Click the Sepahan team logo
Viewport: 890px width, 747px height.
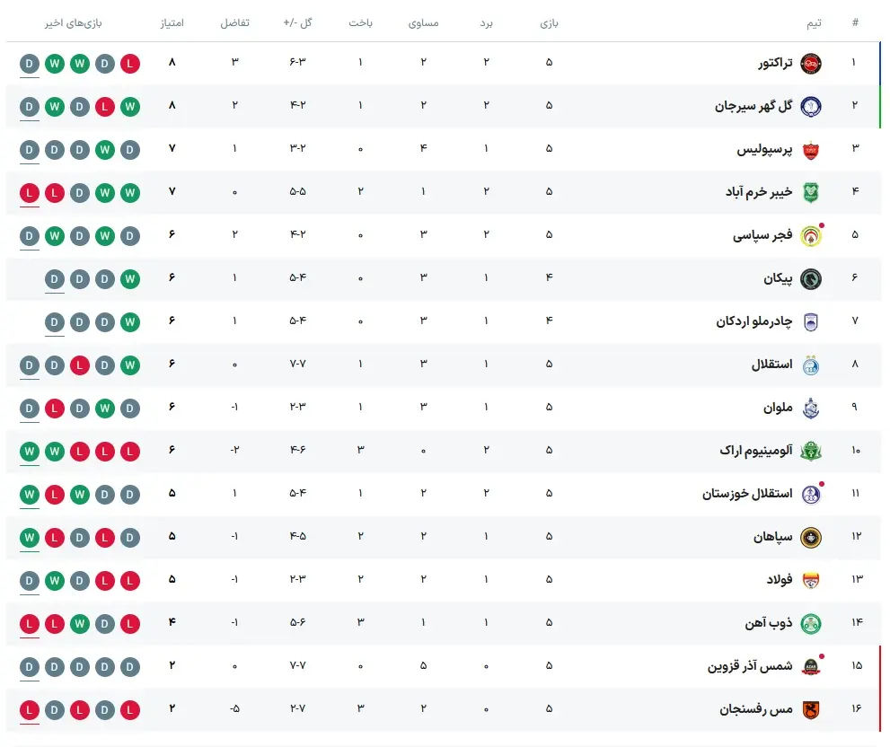[x=811, y=538]
